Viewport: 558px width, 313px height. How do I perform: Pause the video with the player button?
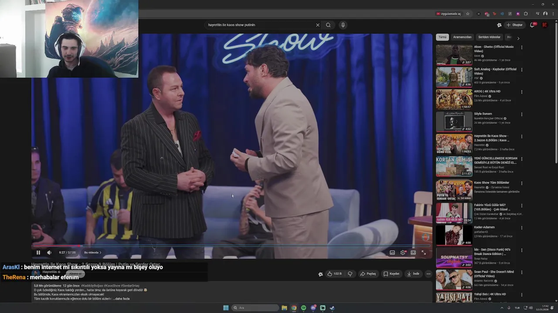[38, 253]
